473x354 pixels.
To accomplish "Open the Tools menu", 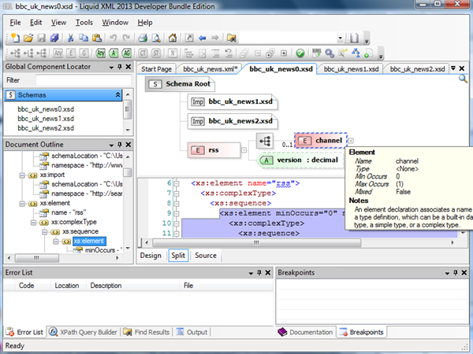I will [84, 23].
